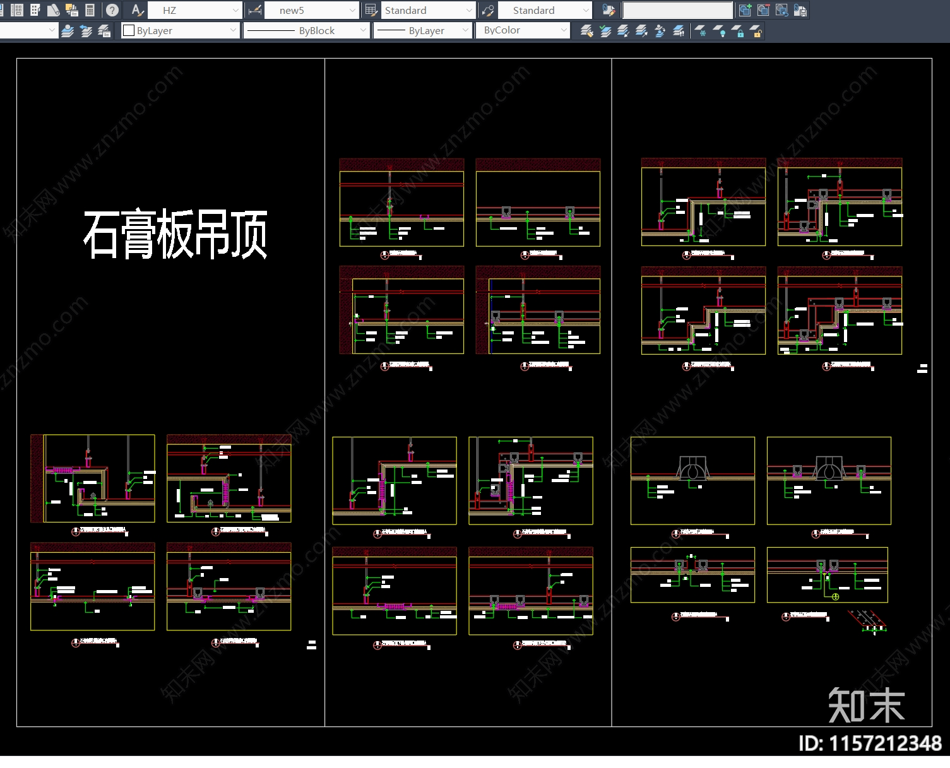Open the ByColor plot style dropdown

[x=523, y=30]
